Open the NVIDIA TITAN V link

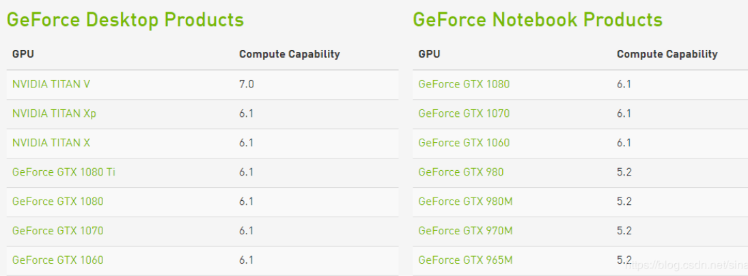pyautogui.click(x=51, y=84)
